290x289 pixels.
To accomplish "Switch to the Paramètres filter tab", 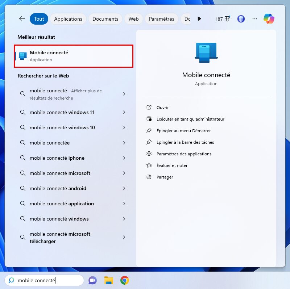I will click(161, 19).
